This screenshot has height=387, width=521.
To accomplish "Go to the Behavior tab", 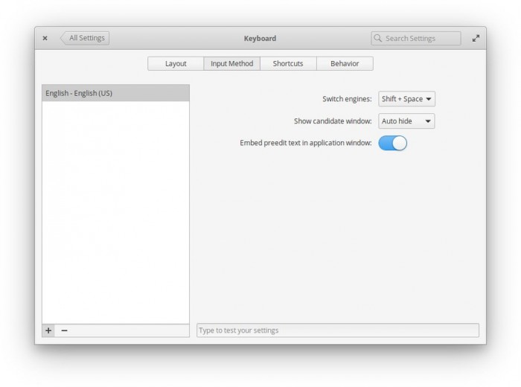I will click(x=345, y=63).
